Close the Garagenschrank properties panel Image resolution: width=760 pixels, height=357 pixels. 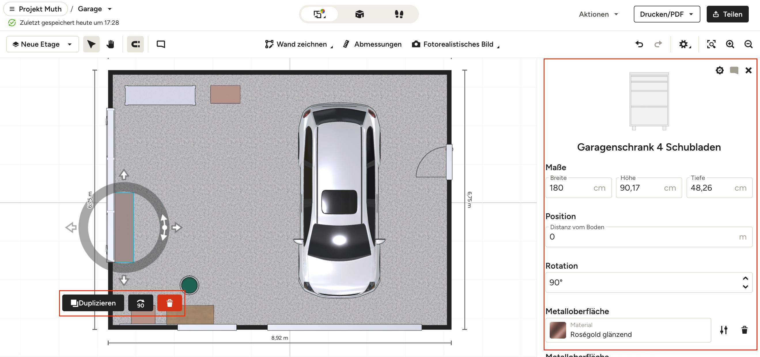(748, 70)
